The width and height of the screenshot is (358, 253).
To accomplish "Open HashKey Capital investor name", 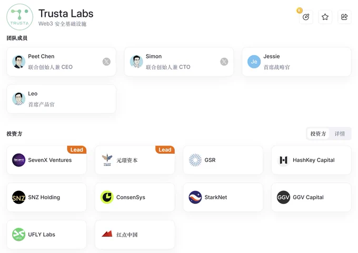I will pyautogui.click(x=313, y=160).
